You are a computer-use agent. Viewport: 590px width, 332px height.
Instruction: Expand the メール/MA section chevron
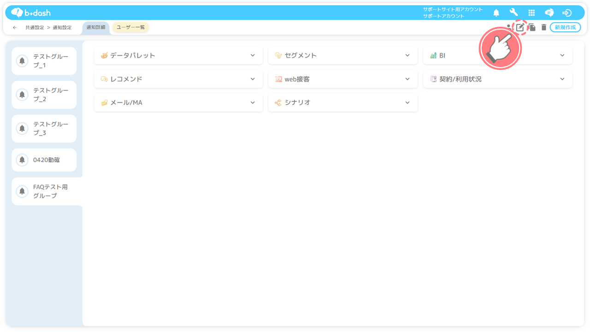[253, 103]
